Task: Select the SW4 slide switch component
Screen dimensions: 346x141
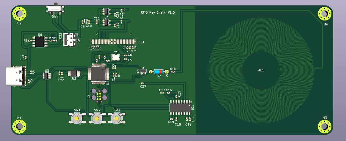Action: (x=55, y=9)
